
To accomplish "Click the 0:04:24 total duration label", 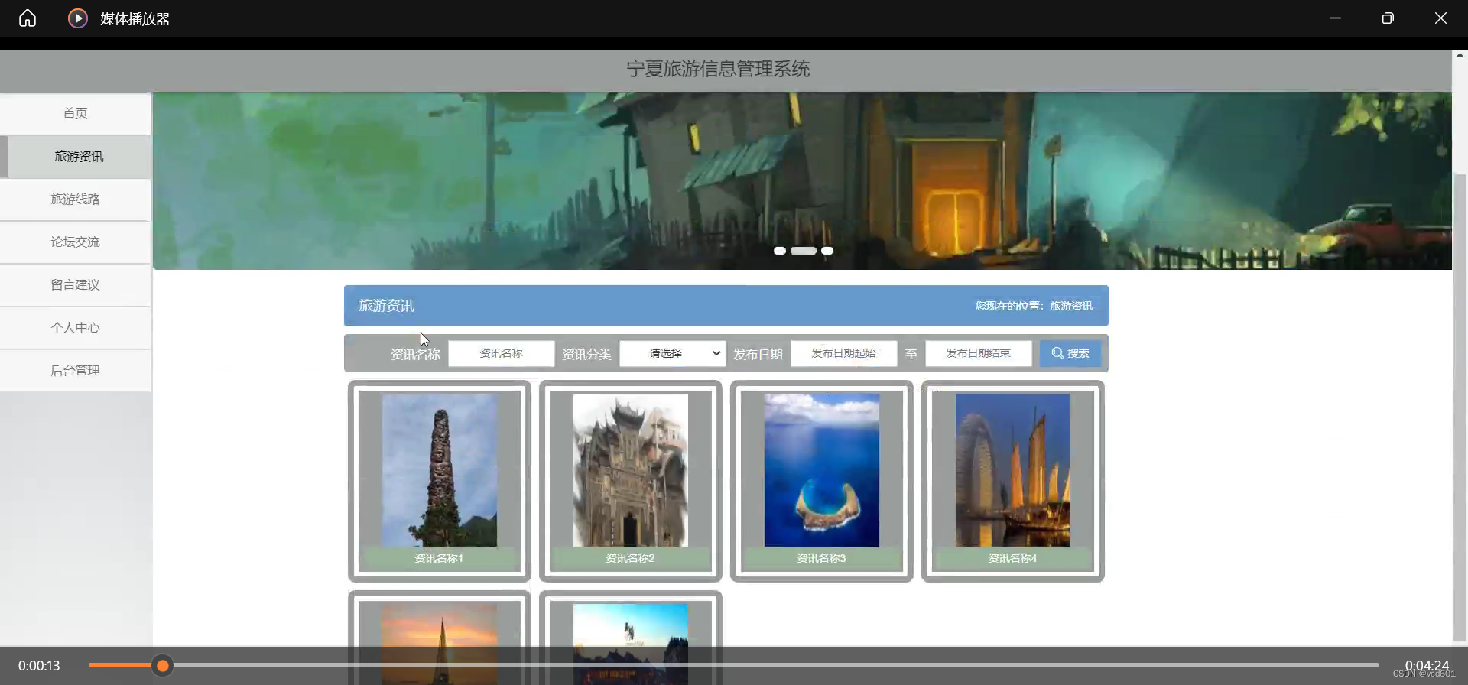I will click(1427, 666).
